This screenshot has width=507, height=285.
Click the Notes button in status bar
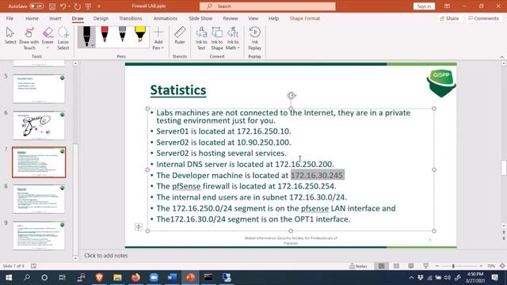(x=358, y=266)
